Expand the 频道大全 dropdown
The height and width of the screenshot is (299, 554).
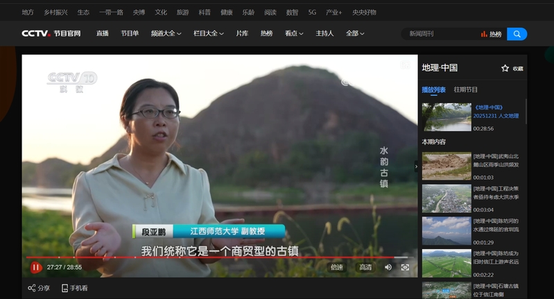[x=166, y=33]
